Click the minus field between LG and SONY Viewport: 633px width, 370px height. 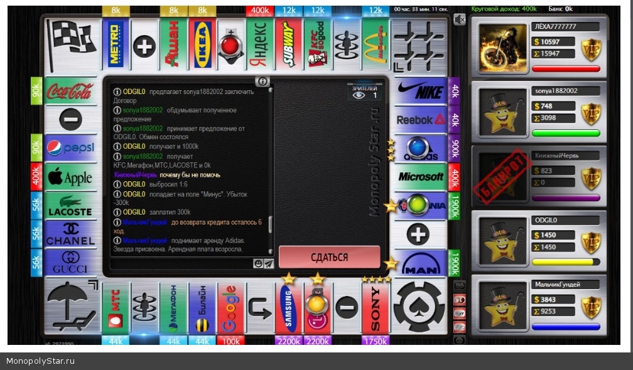(x=347, y=309)
